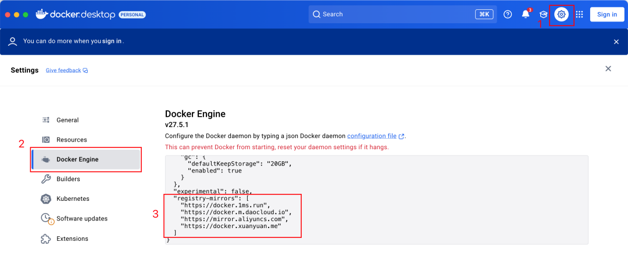Viewport: 628px width, 260px height.
Task: Click the Extensions puzzle icon
Action: pos(46,239)
